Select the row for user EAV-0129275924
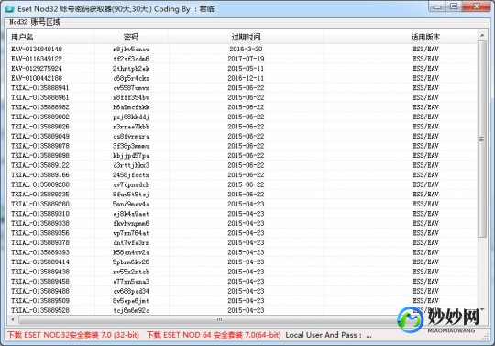 point(242,68)
